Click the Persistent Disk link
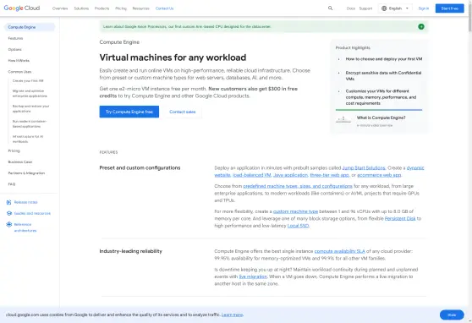 [400, 218]
